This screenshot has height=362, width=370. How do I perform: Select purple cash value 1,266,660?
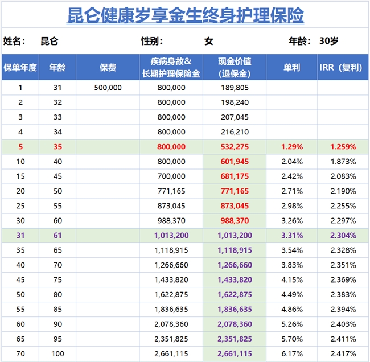click(235, 265)
